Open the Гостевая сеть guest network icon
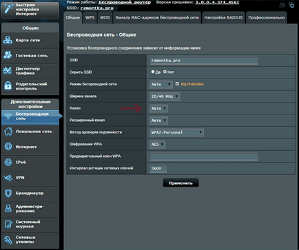The height and width of the screenshot is (250, 299). click(8, 55)
